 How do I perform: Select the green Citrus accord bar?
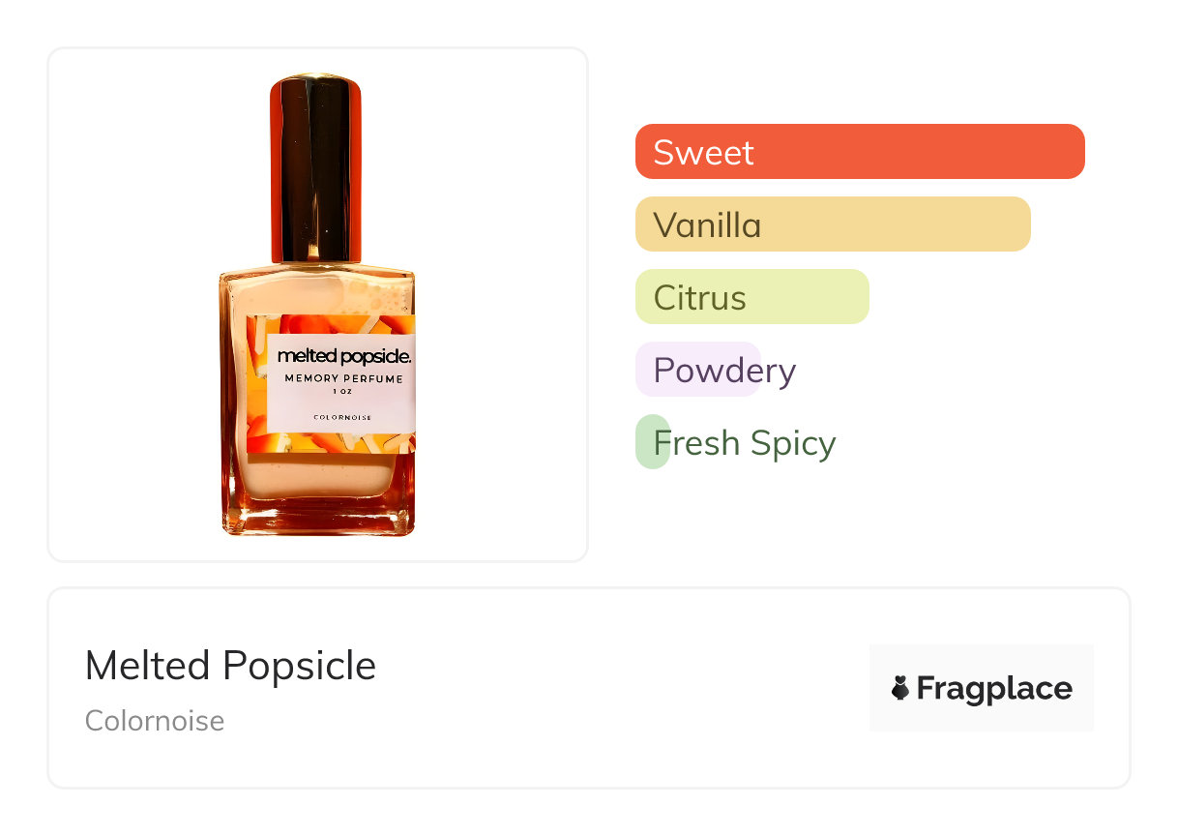751,297
